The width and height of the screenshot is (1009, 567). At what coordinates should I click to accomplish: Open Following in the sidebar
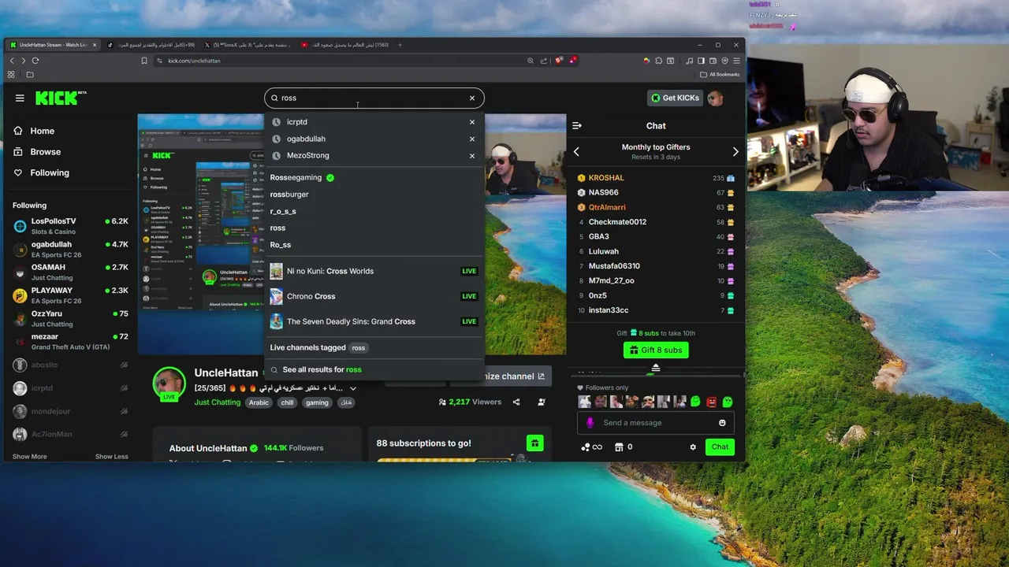click(x=42, y=172)
